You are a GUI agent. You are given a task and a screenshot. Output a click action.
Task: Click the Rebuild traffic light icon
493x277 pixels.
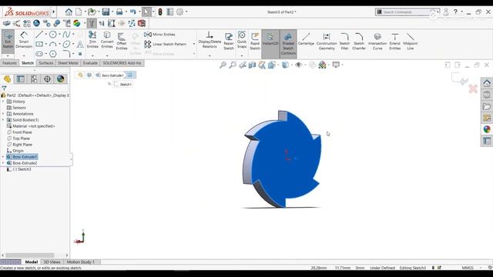click(x=160, y=12)
